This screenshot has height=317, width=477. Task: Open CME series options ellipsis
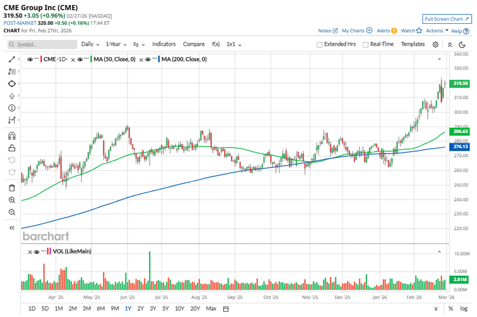36,58
